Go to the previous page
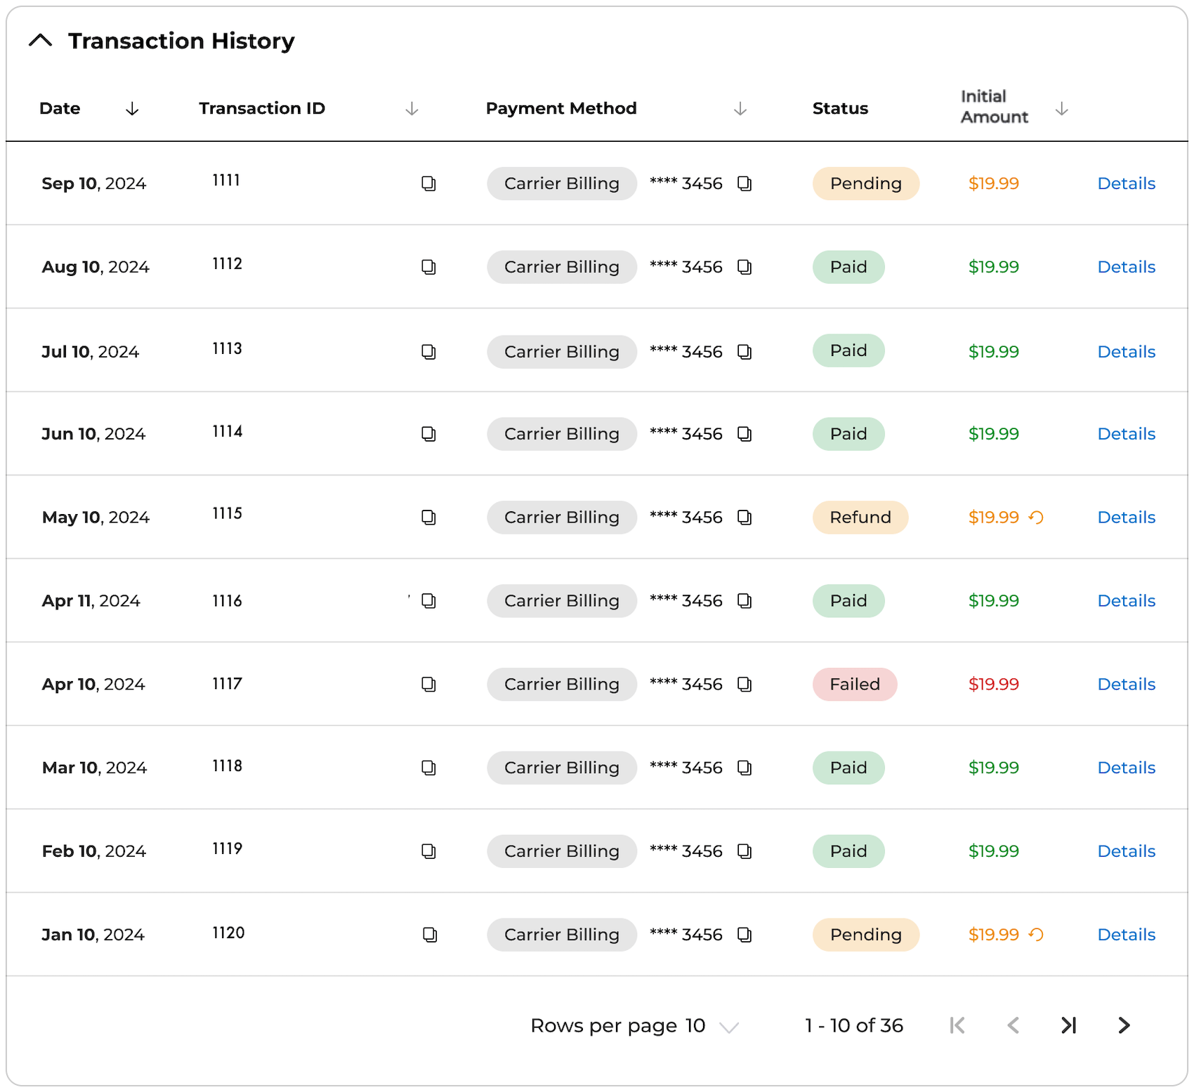Viewport: 1194px width, 1092px height. pyautogui.click(x=1013, y=1025)
